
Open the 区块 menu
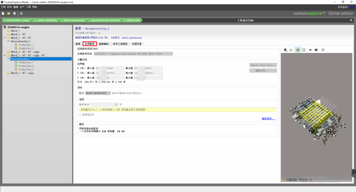9,7
